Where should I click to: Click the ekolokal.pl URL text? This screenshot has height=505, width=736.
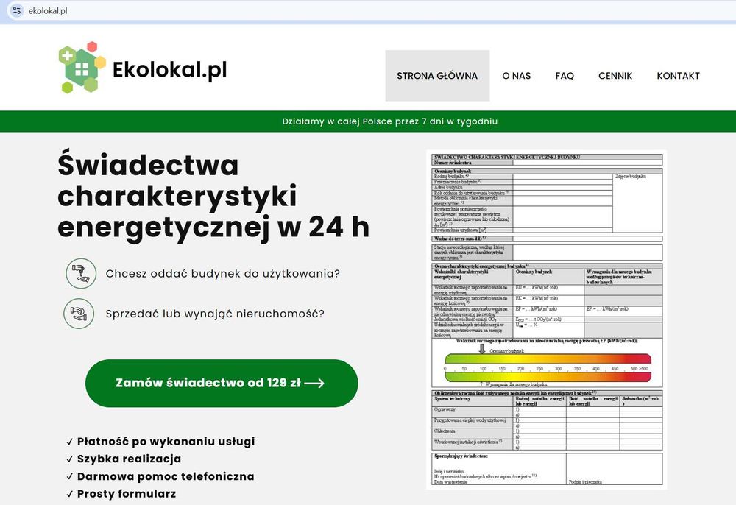(48, 11)
